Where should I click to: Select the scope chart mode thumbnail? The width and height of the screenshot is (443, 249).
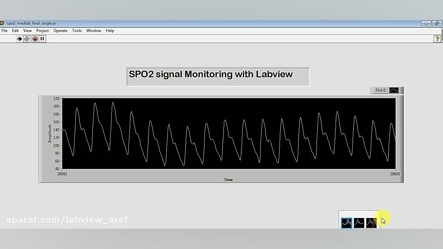click(x=359, y=223)
